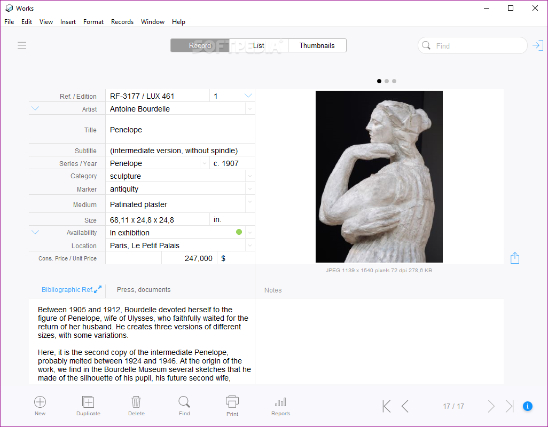Open the Records menu
The height and width of the screenshot is (427, 548).
click(122, 22)
